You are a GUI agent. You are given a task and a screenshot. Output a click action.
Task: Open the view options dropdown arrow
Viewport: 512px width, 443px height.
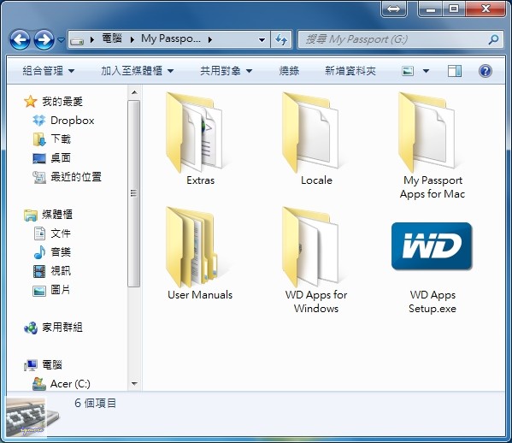427,71
